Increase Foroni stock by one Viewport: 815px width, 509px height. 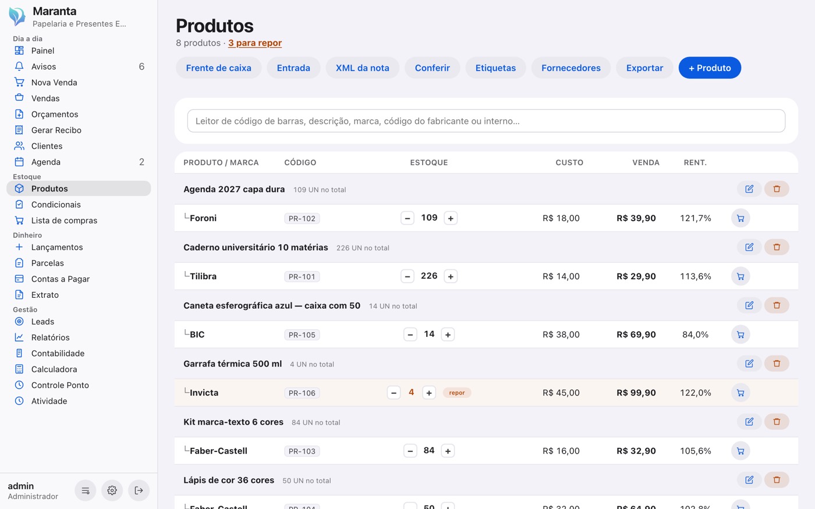pos(451,218)
